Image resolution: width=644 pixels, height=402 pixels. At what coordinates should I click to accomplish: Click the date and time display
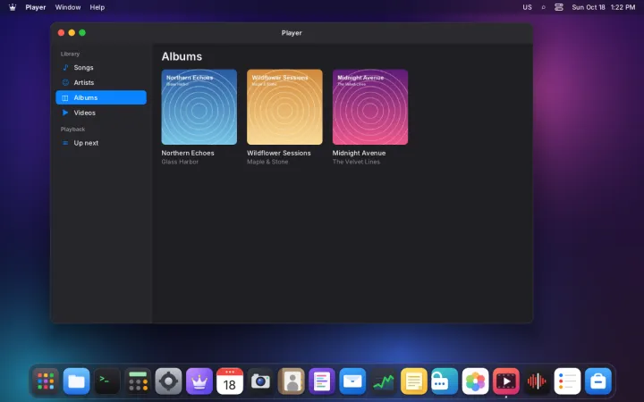pos(604,7)
